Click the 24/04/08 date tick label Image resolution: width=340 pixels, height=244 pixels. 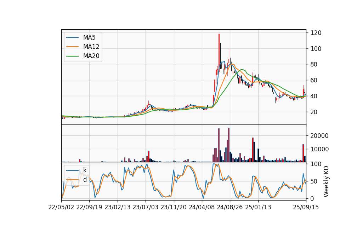(x=202, y=207)
